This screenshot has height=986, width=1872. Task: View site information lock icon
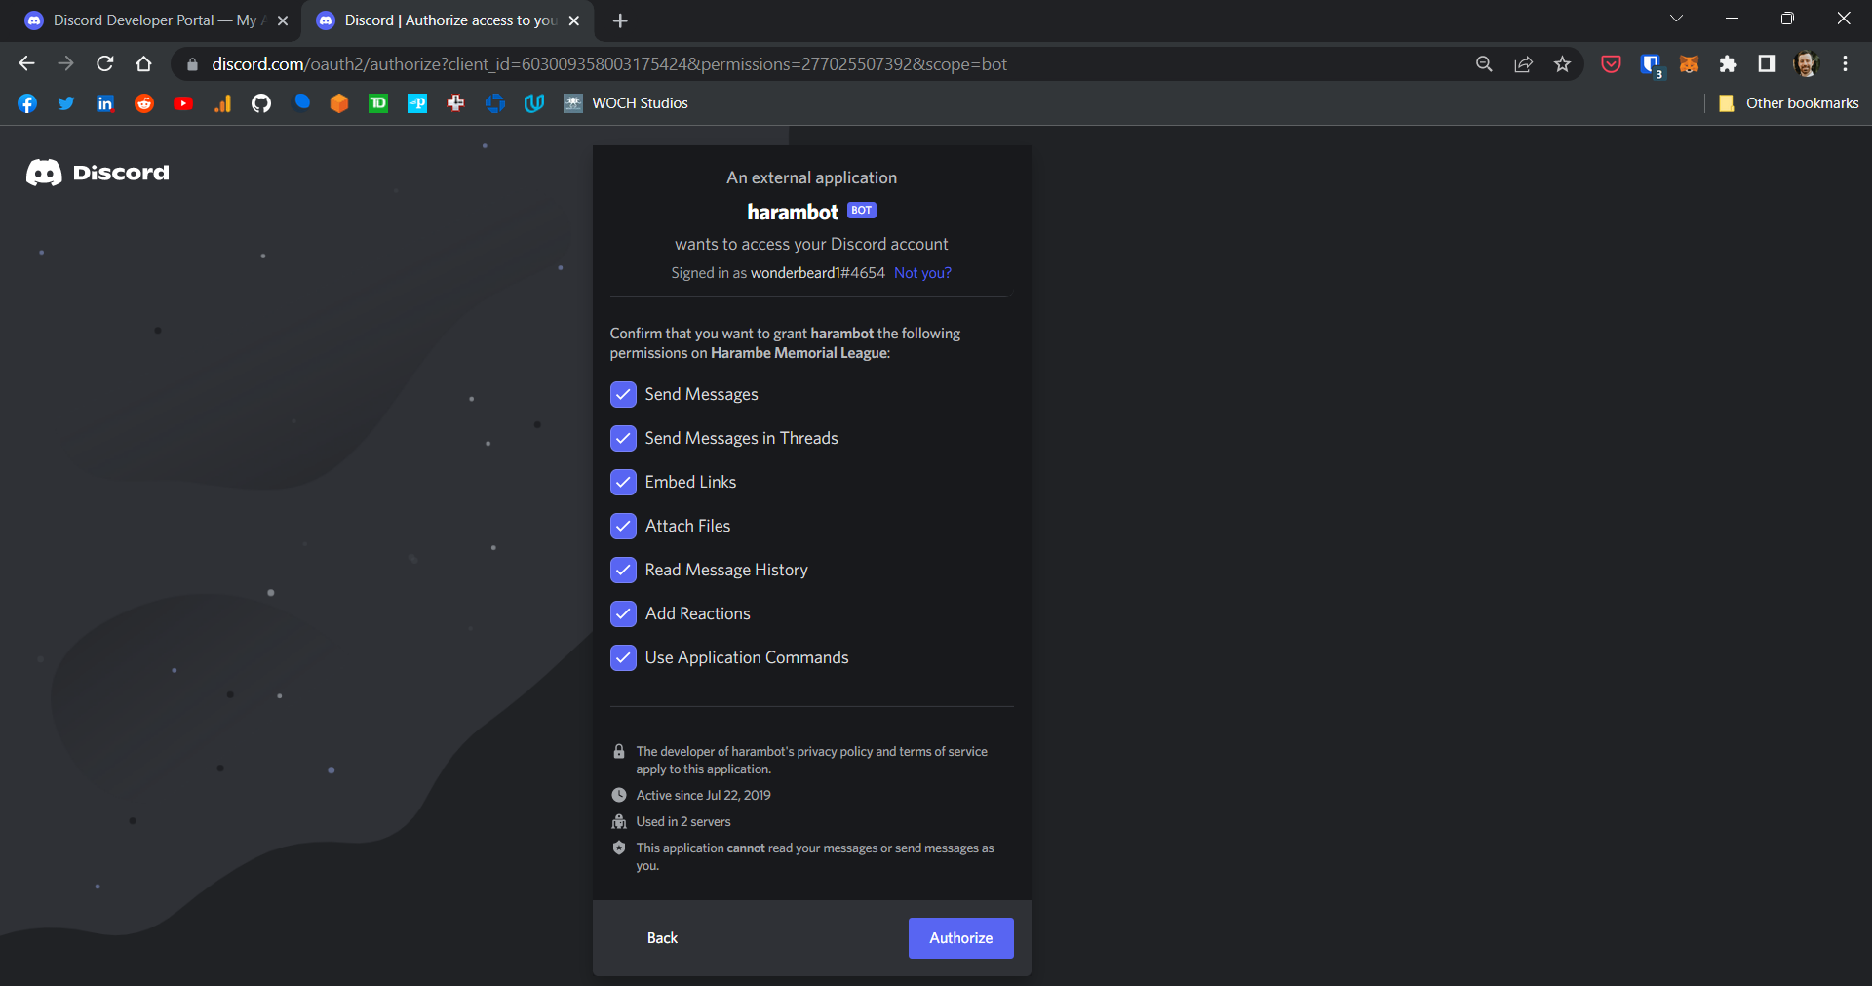[192, 64]
